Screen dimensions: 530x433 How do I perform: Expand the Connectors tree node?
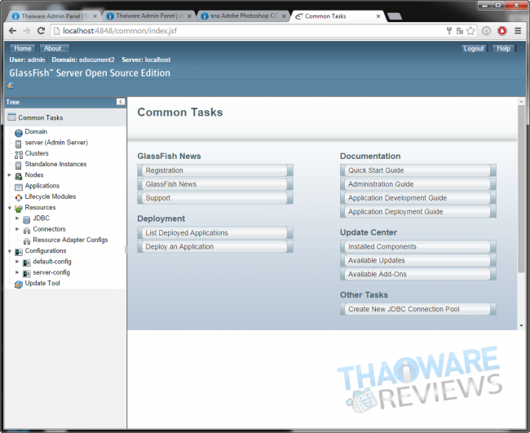pos(17,229)
